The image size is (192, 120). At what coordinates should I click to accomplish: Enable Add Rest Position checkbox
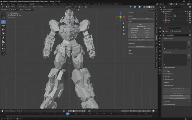point(164,67)
